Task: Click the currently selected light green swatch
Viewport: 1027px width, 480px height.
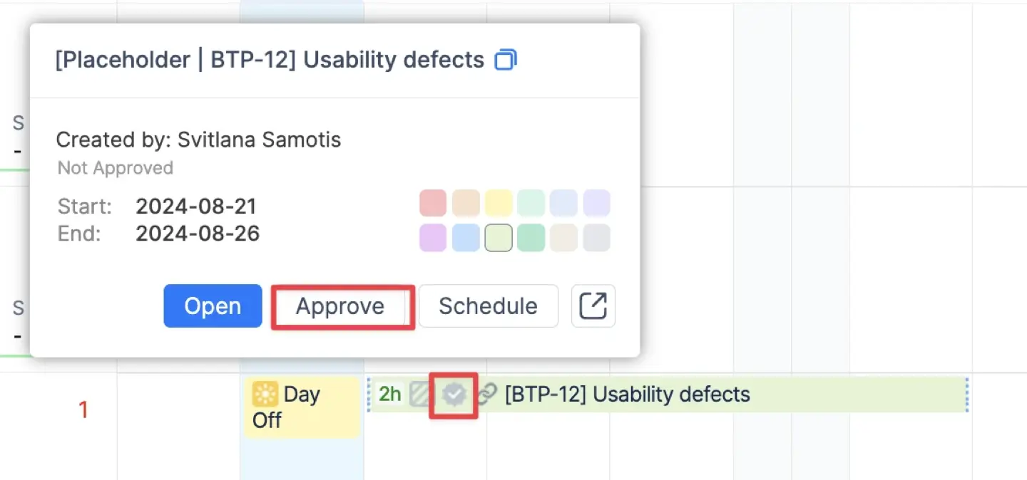Action: 499,237
